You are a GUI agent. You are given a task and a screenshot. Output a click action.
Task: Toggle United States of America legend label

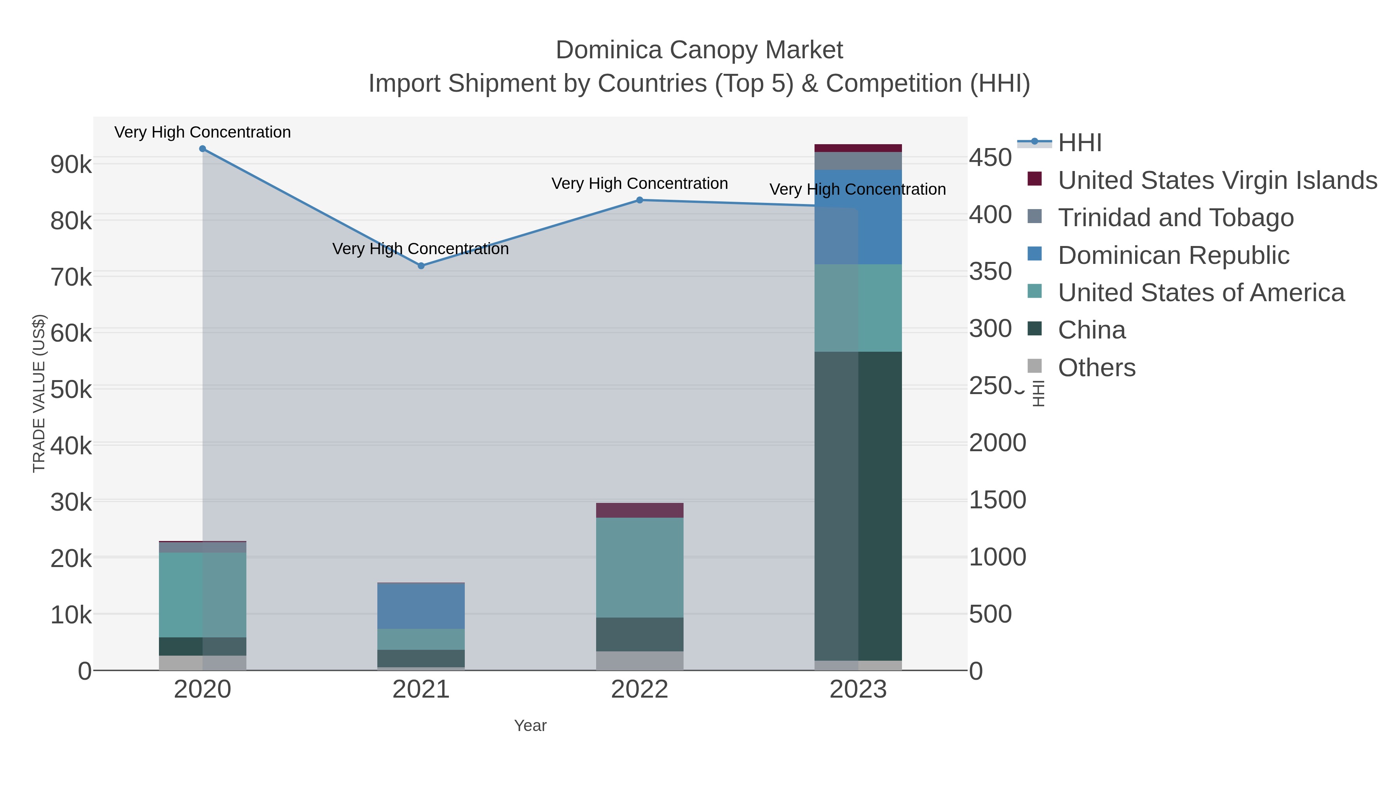pyautogui.click(x=1201, y=292)
